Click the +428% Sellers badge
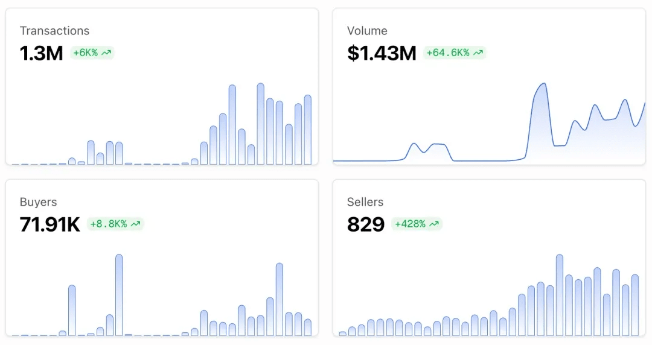The width and height of the screenshot is (652, 345). (x=417, y=224)
